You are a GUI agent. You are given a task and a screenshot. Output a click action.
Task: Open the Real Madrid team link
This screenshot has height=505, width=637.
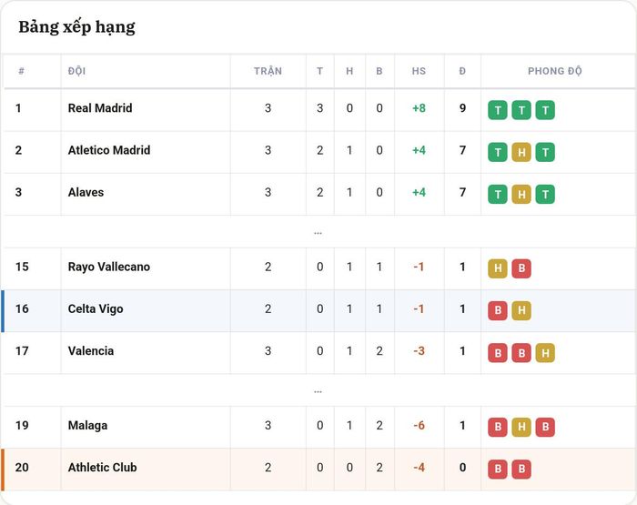click(100, 108)
